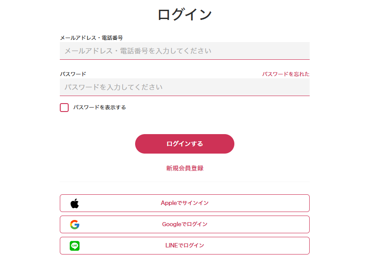
Task: Click the Googleでログイン text
Action: tap(185, 224)
